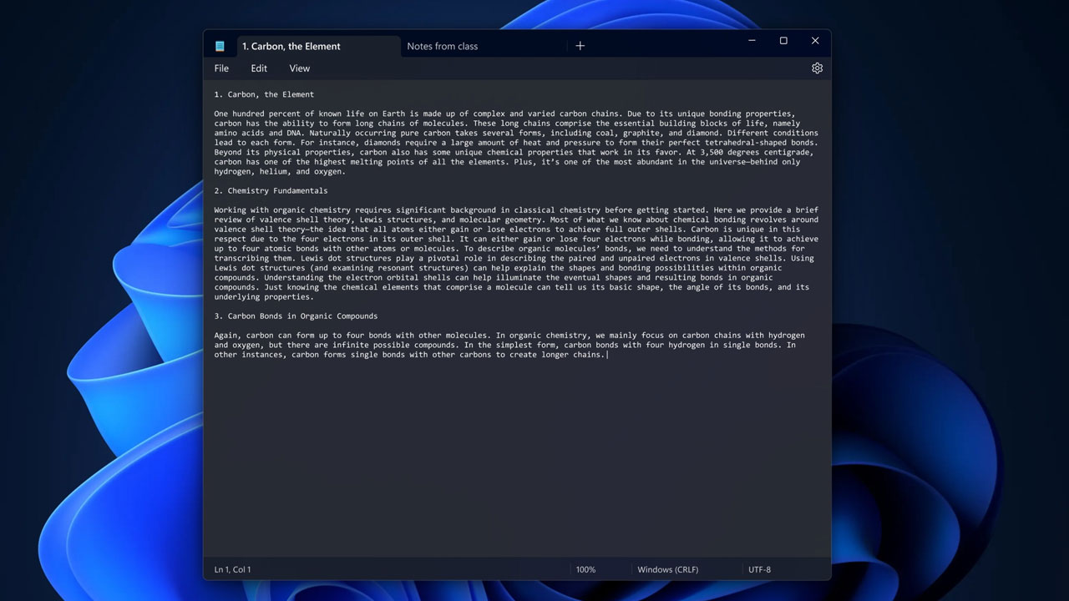Open Notepad settings gear icon
The width and height of the screenshot is (1069, 601).
817,68
